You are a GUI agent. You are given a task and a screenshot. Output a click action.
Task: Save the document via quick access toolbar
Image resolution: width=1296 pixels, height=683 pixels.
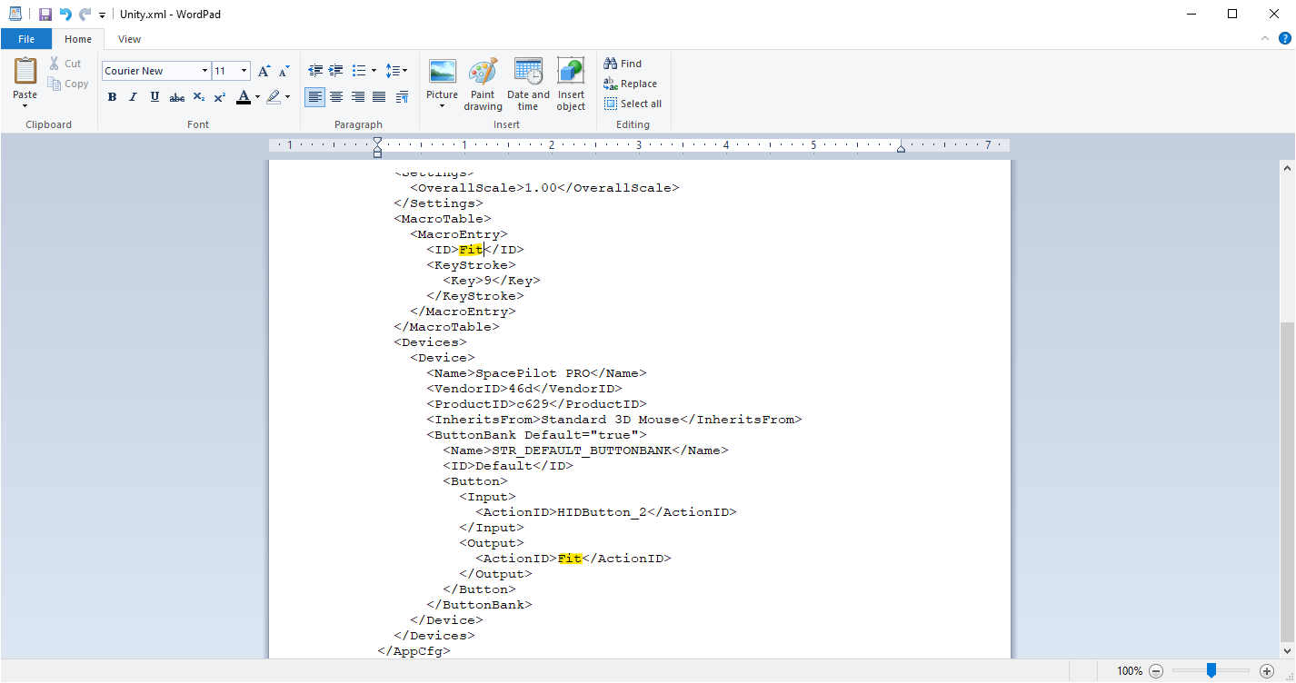coord(45,15)
